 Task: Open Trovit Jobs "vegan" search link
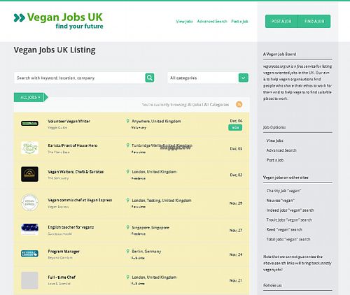point(289,220)
